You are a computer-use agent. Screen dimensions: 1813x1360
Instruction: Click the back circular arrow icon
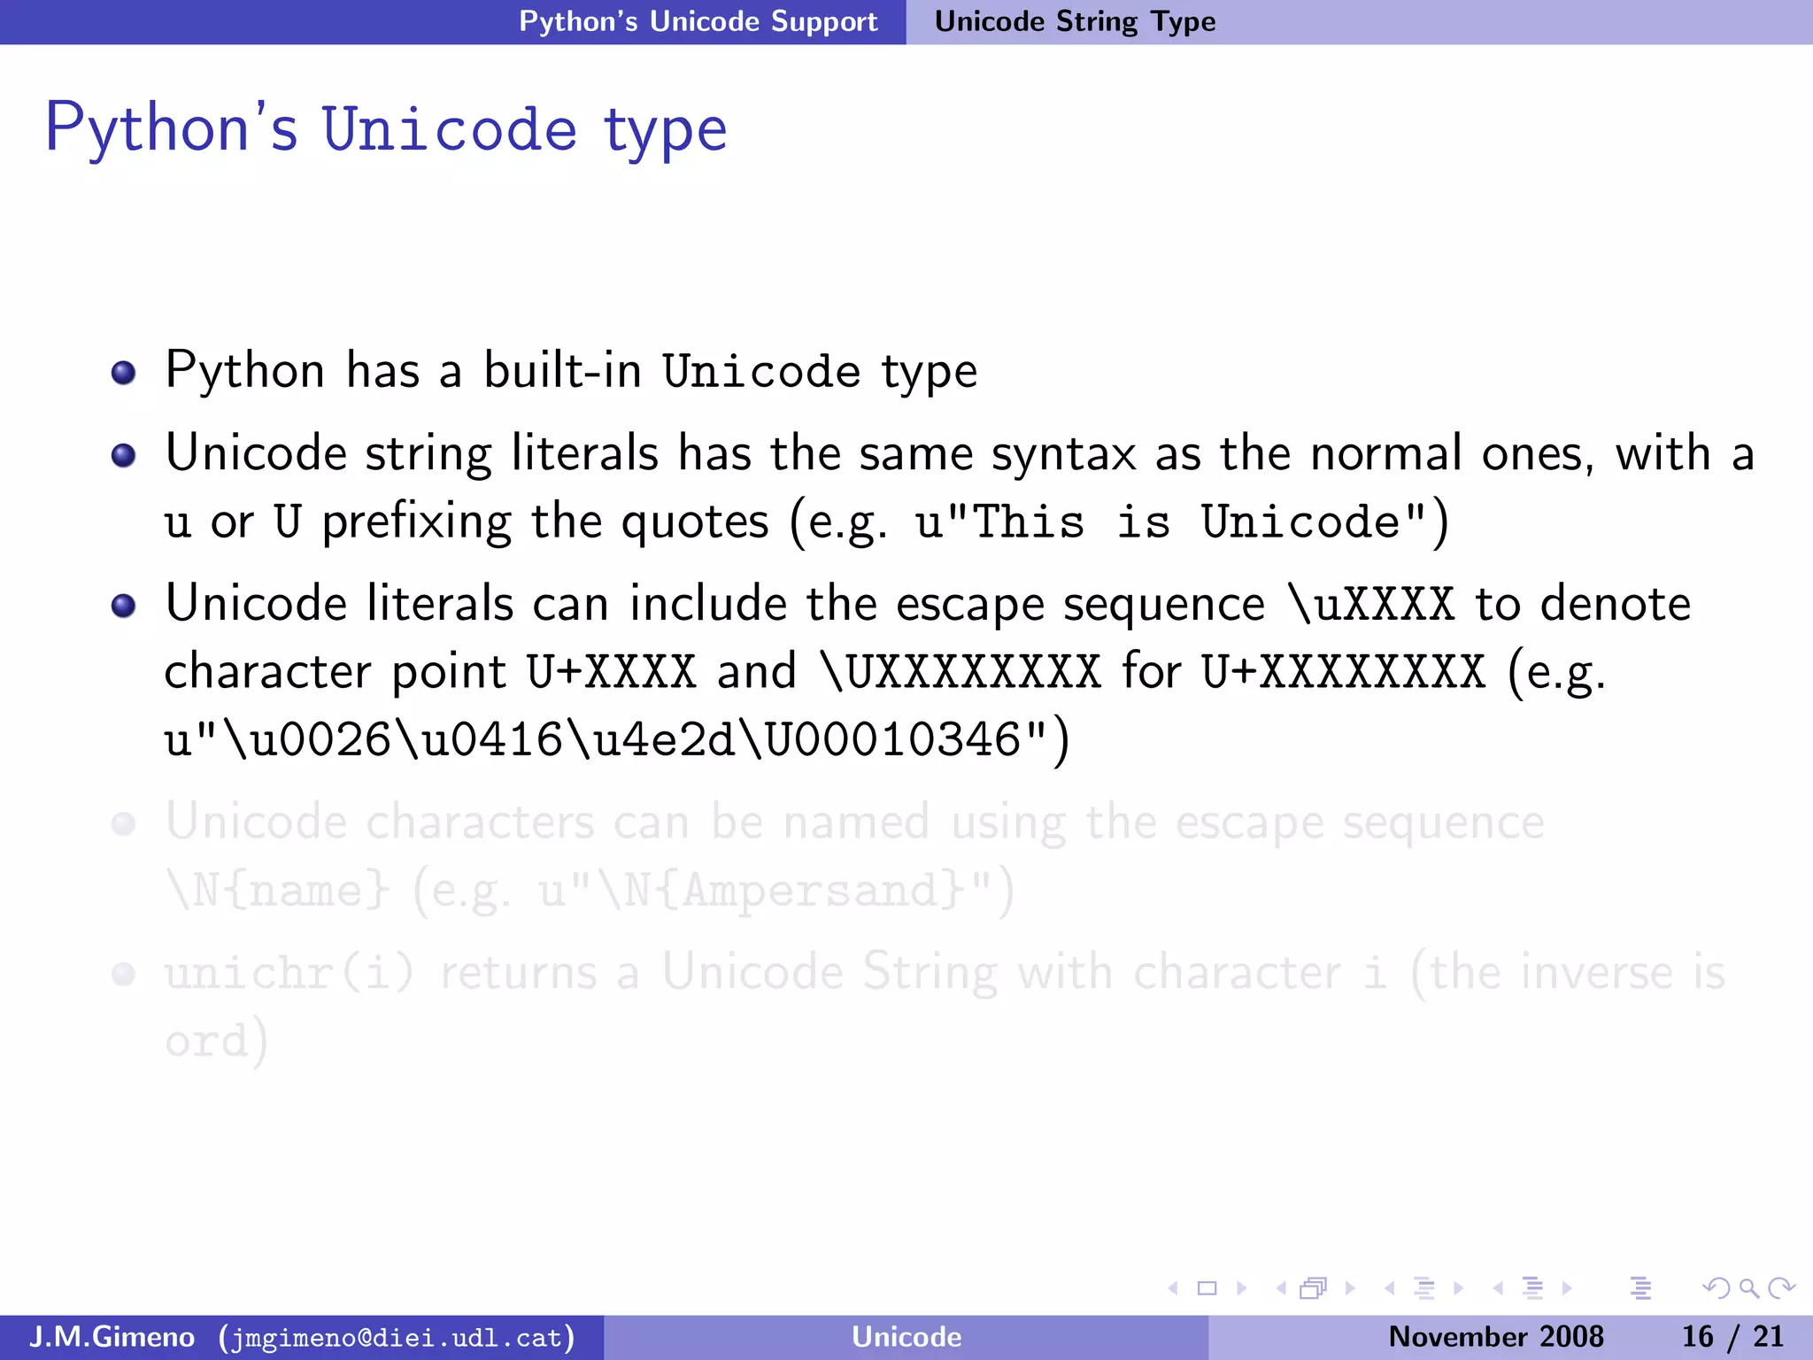pyautogui.click(x=1715, y=1288)
